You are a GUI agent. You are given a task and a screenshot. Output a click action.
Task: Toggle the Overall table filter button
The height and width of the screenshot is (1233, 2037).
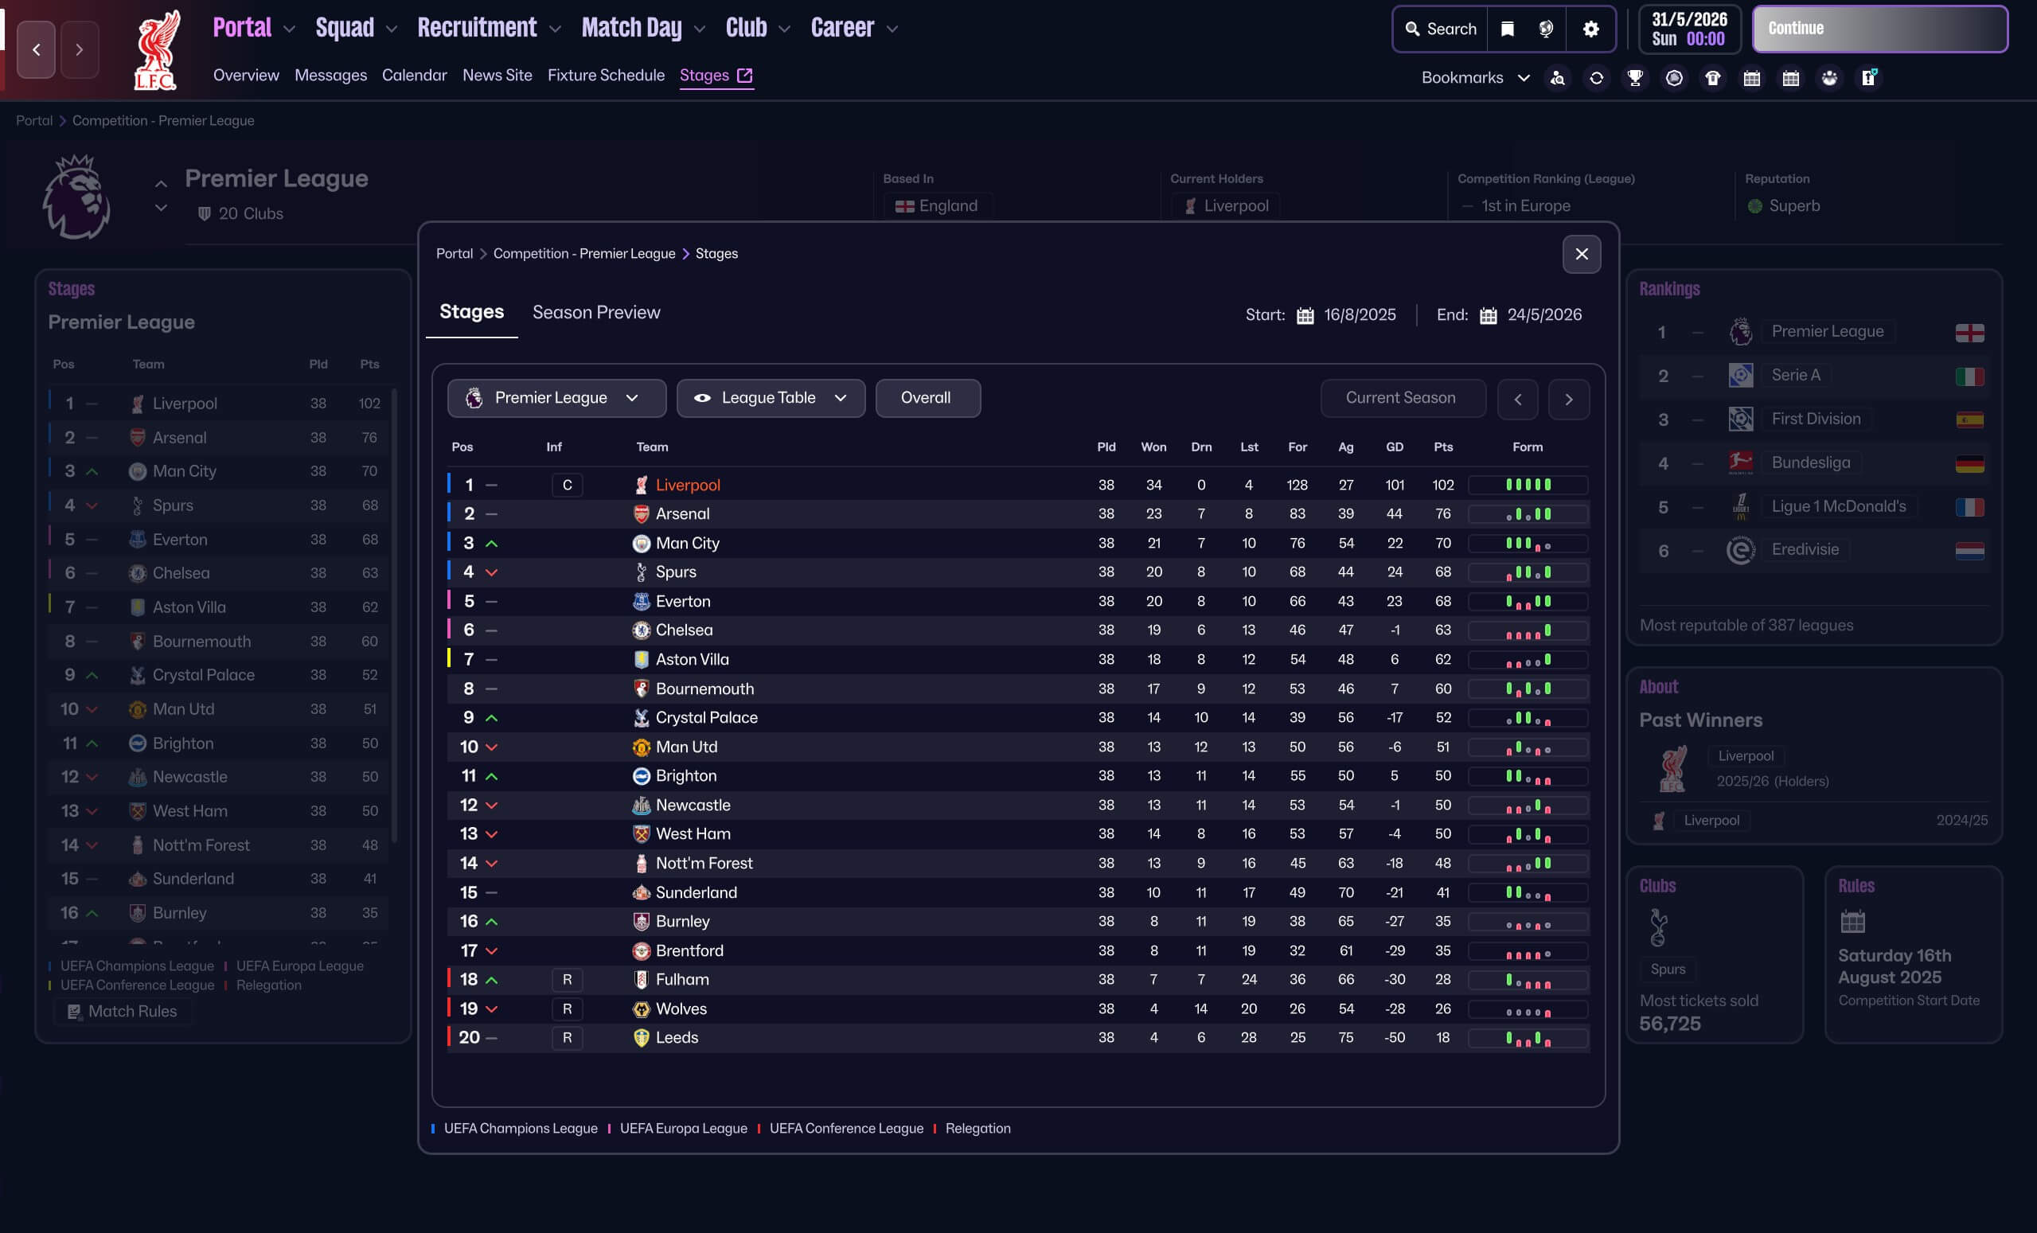tap(927, 398)
